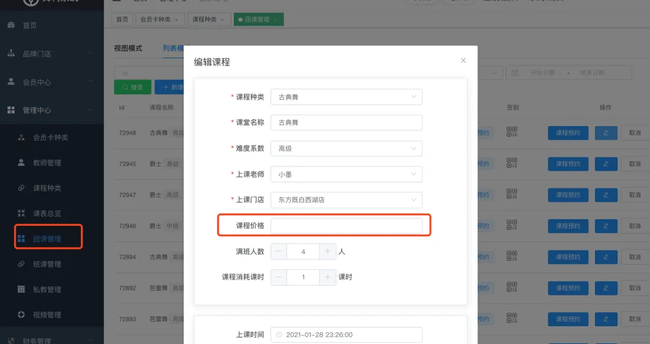
Task: Click the 课程价格 input field
Action: tap(346, 226)
